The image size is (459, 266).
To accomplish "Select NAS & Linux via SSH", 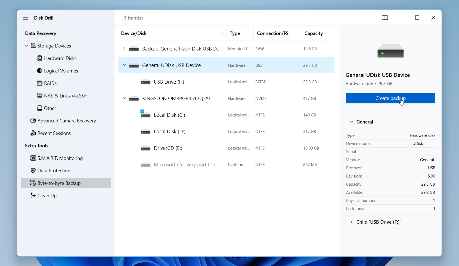I will click(x=39, y=96).
